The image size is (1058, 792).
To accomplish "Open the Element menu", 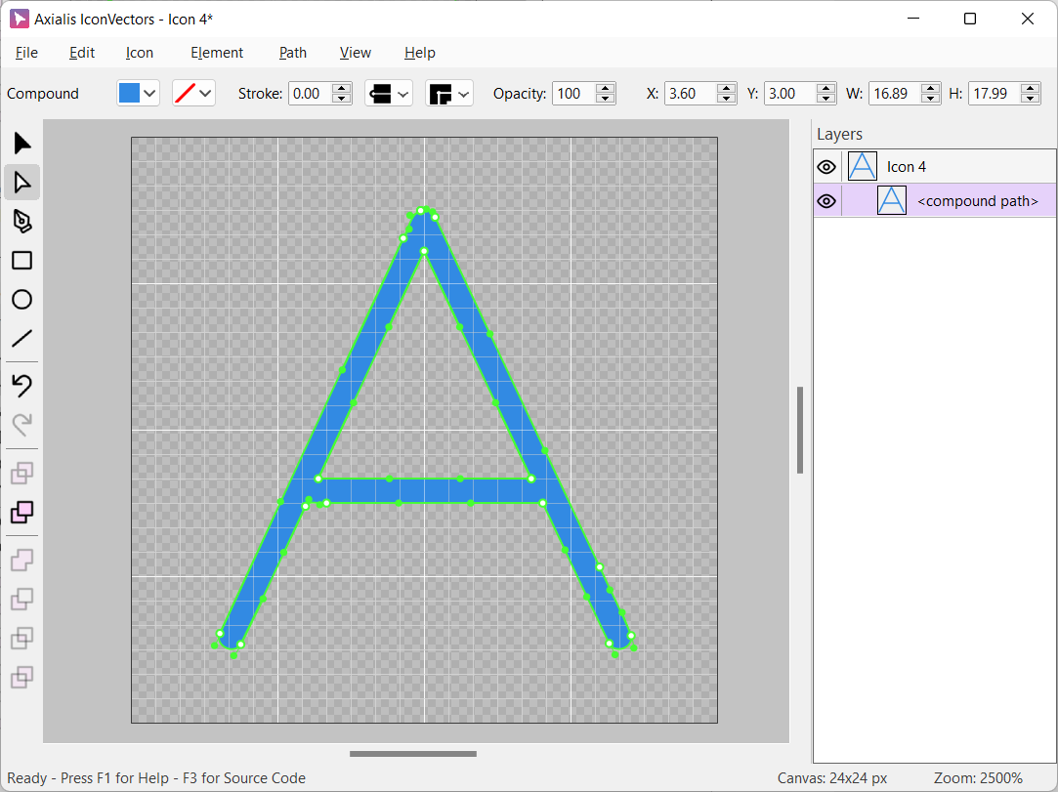I will click(217, 53).
